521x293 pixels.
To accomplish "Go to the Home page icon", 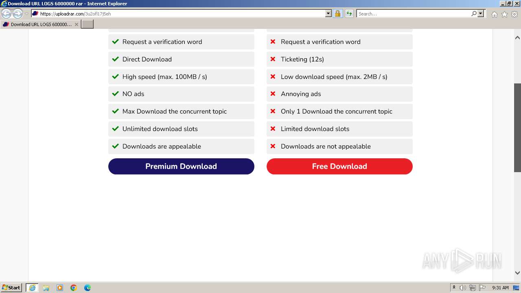I will (494, 14).
